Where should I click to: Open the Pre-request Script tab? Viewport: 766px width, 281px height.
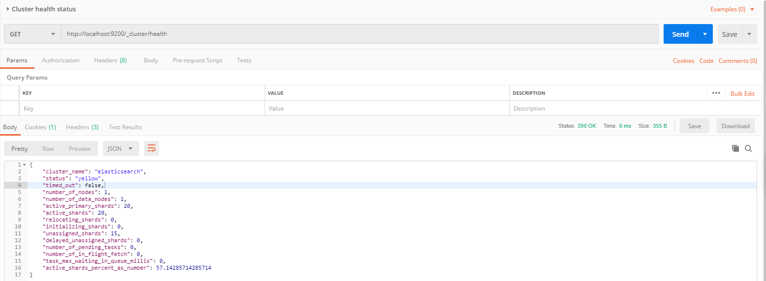[x=197, y=60]
